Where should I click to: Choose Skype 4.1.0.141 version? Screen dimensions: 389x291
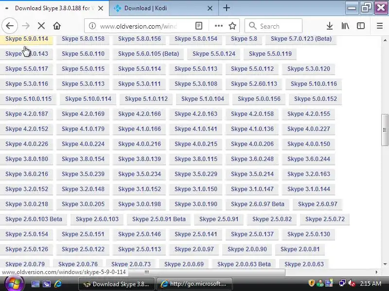196,129
